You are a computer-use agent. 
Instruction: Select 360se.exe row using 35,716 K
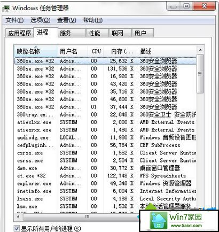pyautogui.click(x=105, y=91)
